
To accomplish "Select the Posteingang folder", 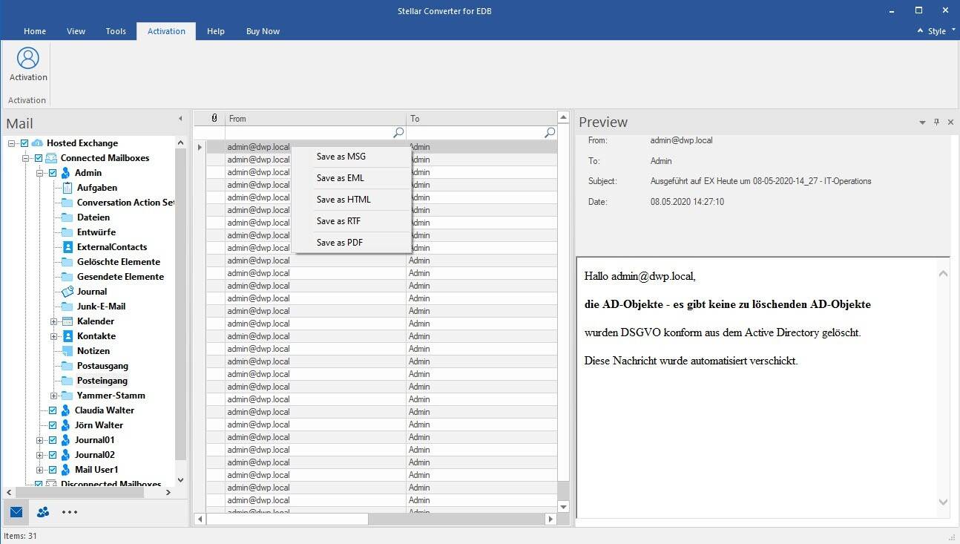I will coord(102,381).
